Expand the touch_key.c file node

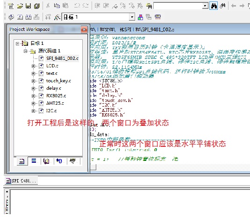point(33,81)
